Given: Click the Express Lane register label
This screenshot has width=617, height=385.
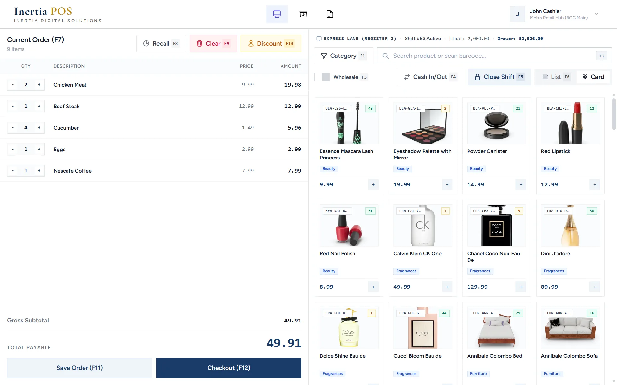Looking at the screenshot, I should [x=360, y=38].
